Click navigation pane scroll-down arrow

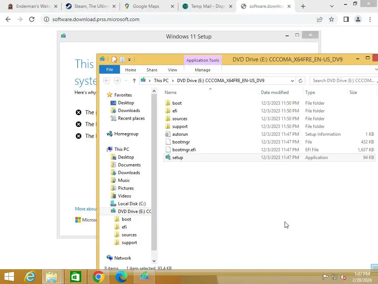(x=154, y=261)
